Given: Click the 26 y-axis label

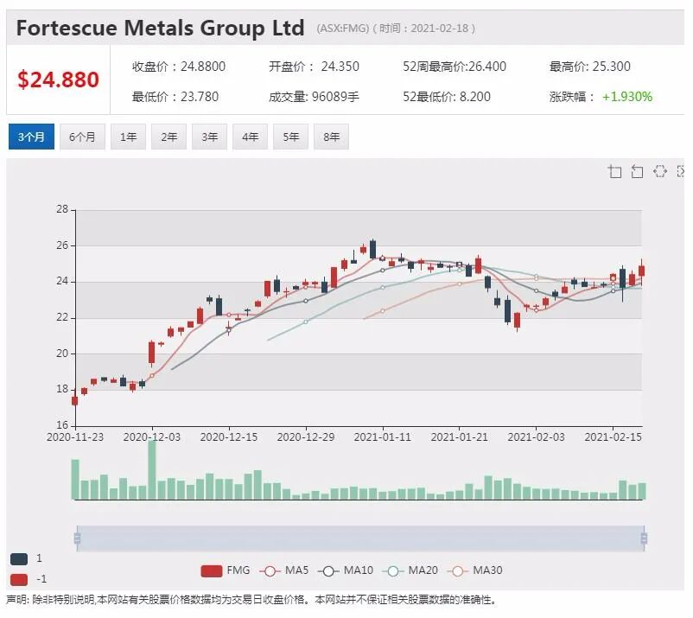Looking at the screenshot, I should [62, 245].
